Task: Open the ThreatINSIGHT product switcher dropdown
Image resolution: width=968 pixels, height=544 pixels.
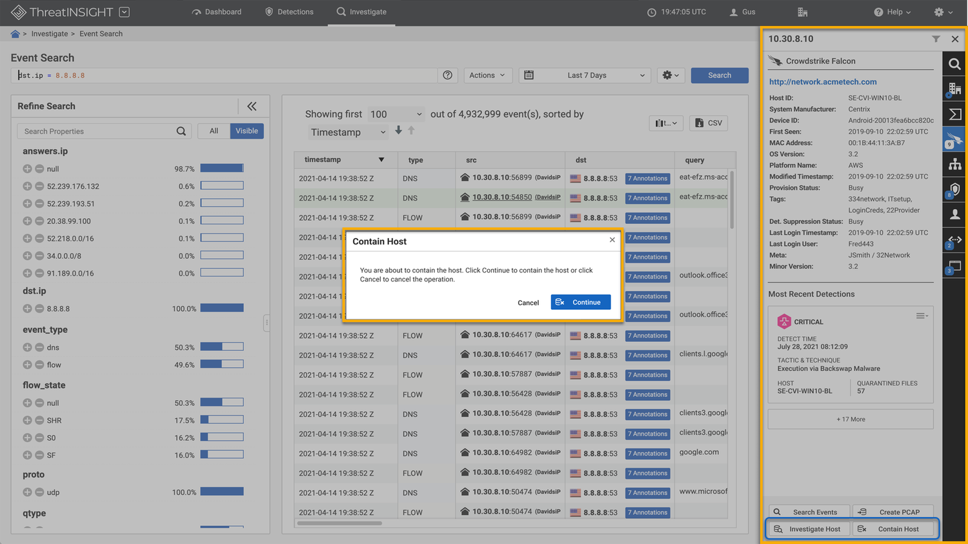Action: click(125, 12)
